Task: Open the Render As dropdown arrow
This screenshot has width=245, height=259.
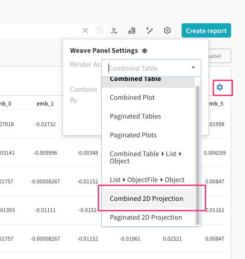Action: (x=193, y=68)
